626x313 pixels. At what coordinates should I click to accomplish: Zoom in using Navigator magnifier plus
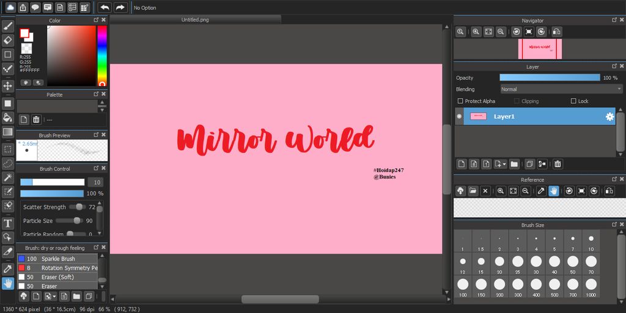coord(476,32)
